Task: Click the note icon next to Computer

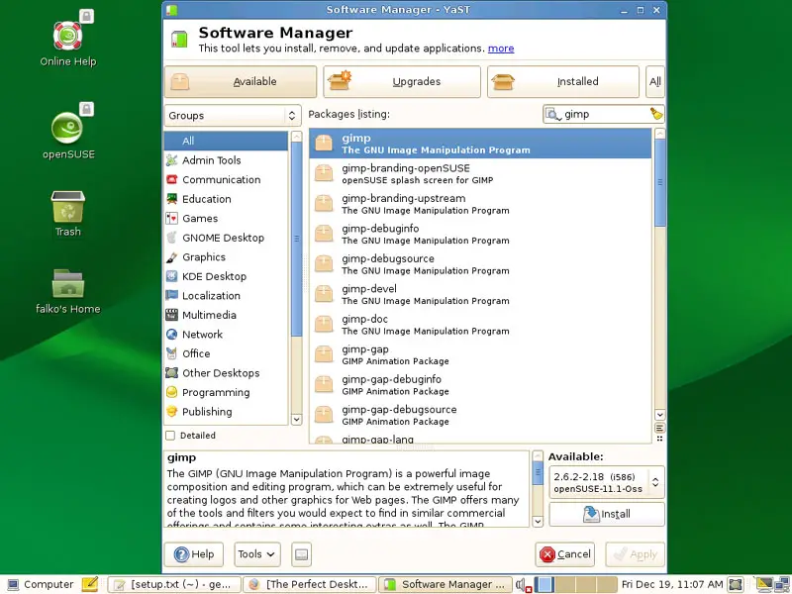Action: point(90,584)
